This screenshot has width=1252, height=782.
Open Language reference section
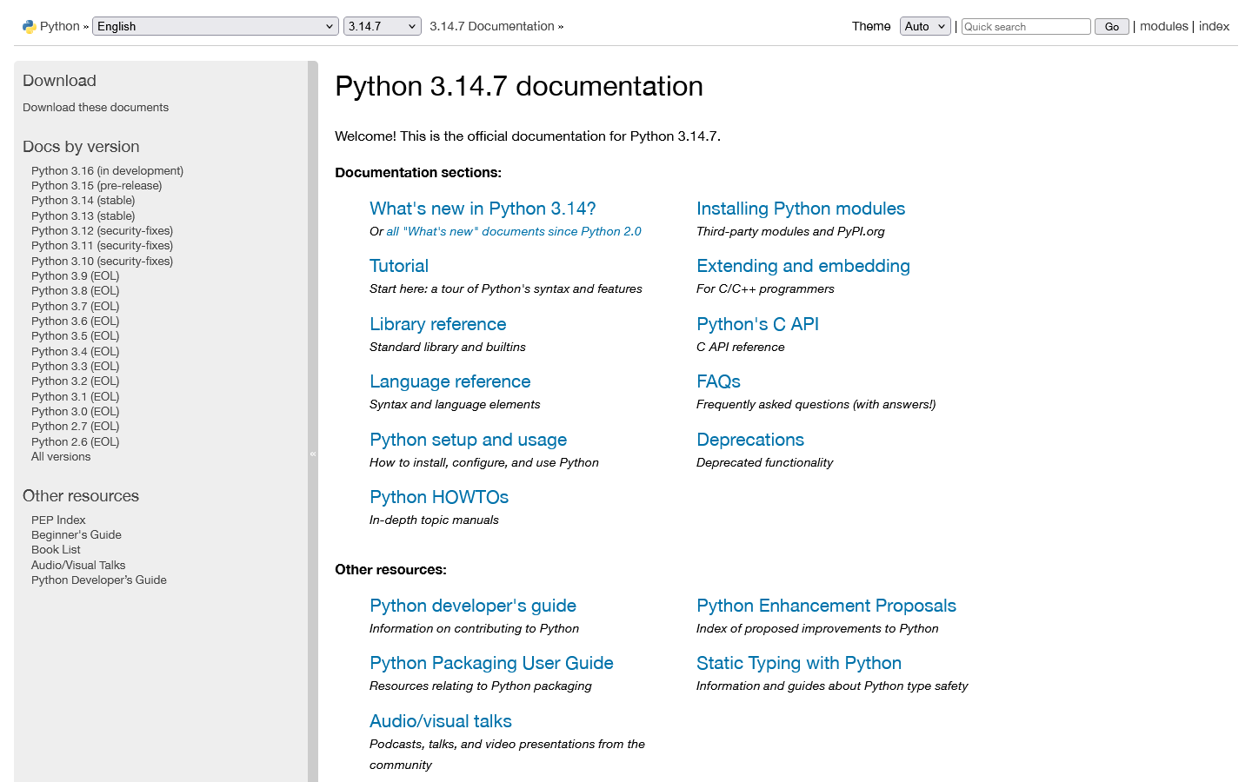pos(450,381)
